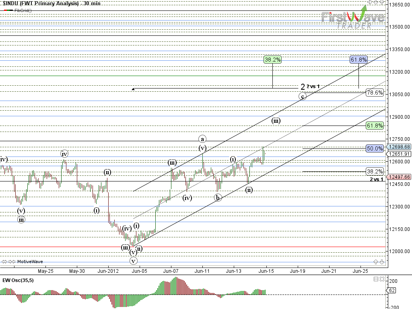Screen dimensions: 412x309
Task: Minimize the EW Osc panel
Action: (x=377, y=279)
